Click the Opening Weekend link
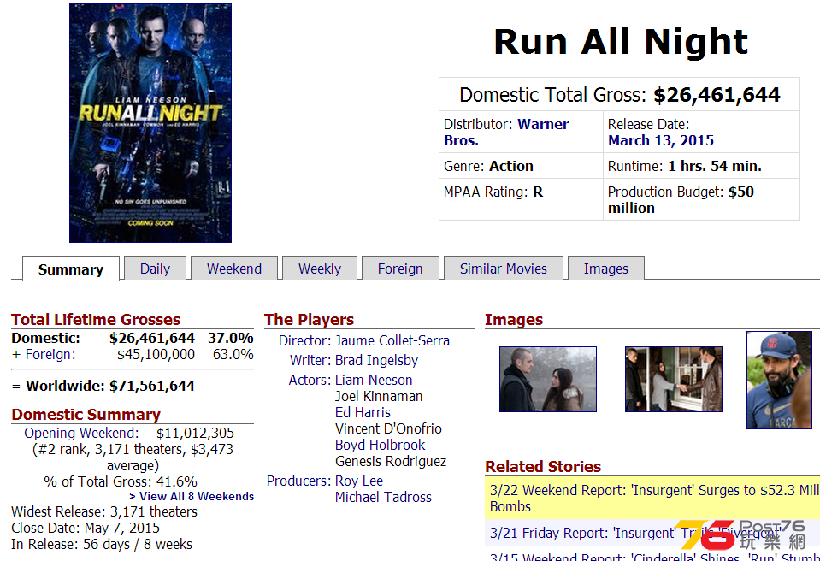This screenshot has width=820, height=561. 81,433
